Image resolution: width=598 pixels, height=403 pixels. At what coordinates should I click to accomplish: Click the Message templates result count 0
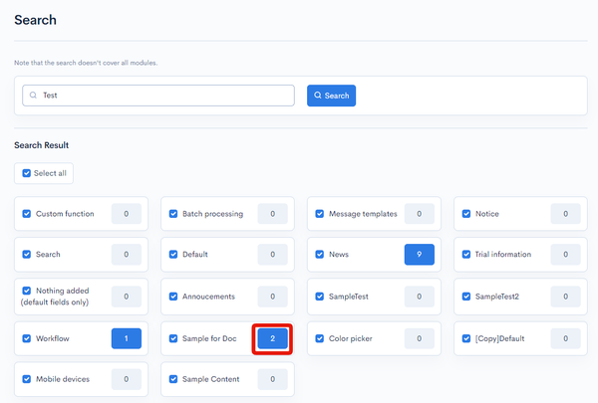click(420, 214)
